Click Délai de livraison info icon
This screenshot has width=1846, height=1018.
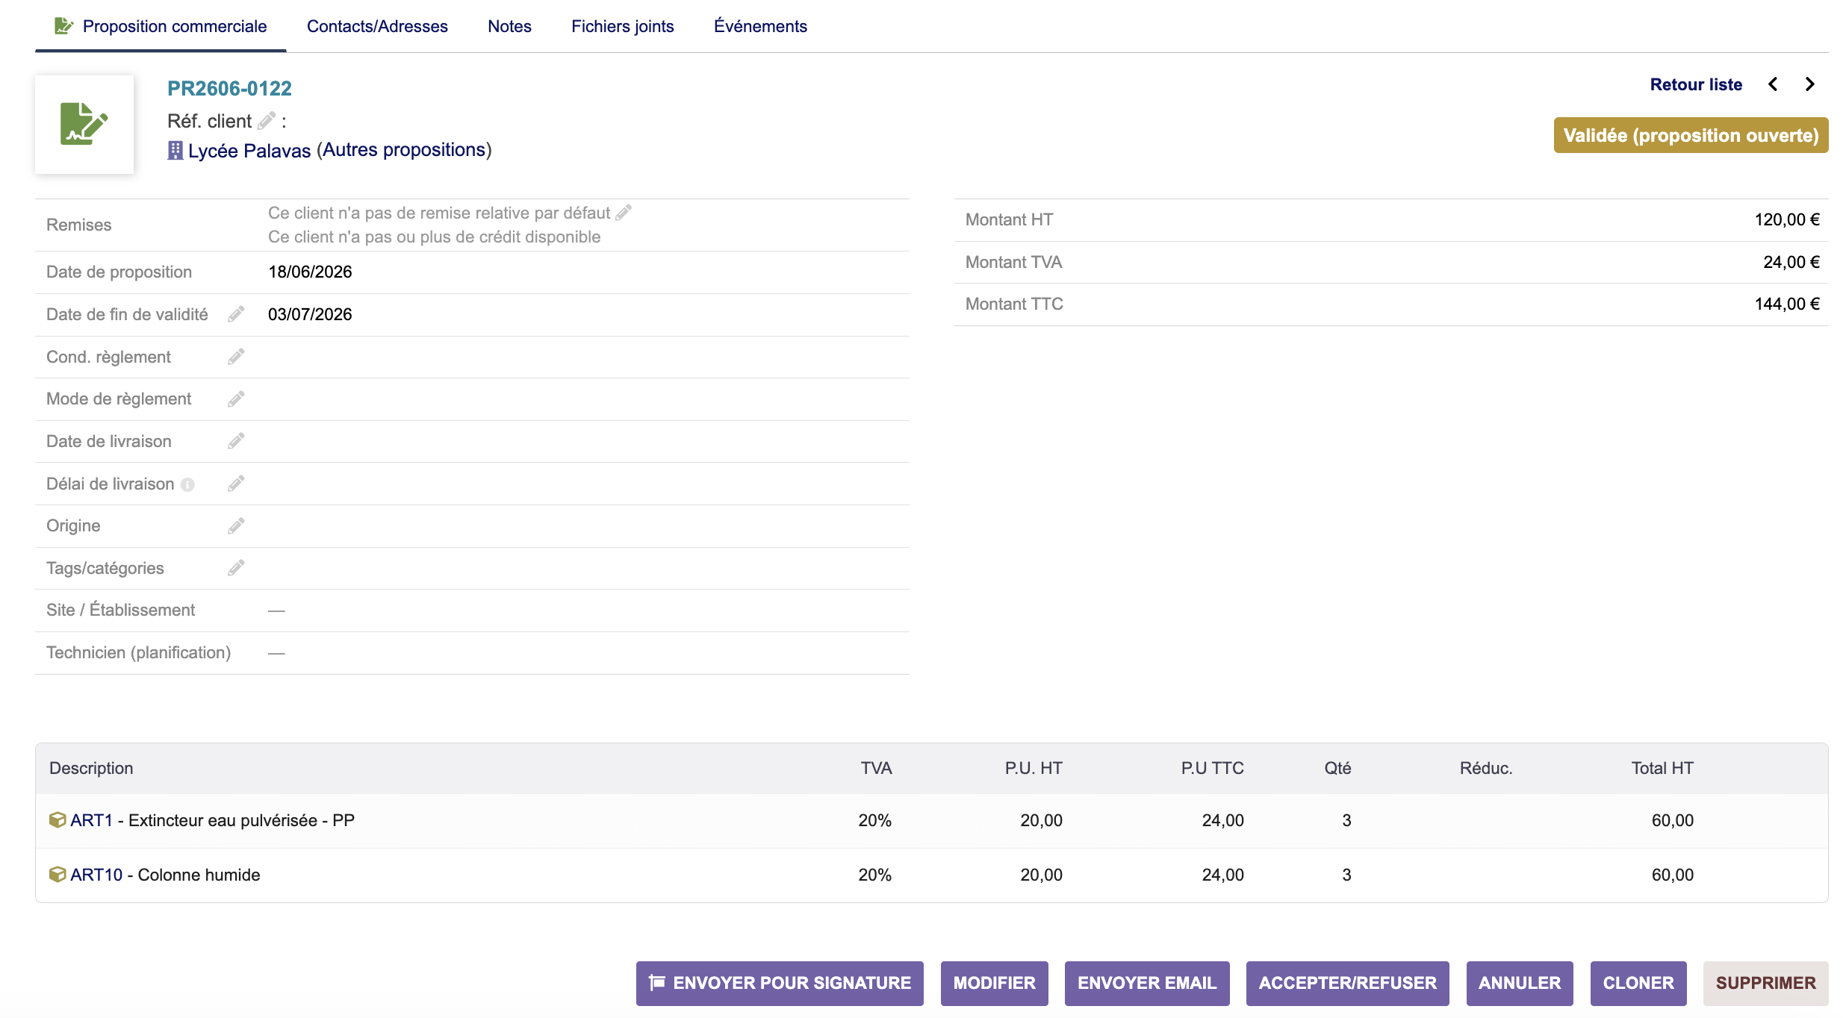click(187, 484)
